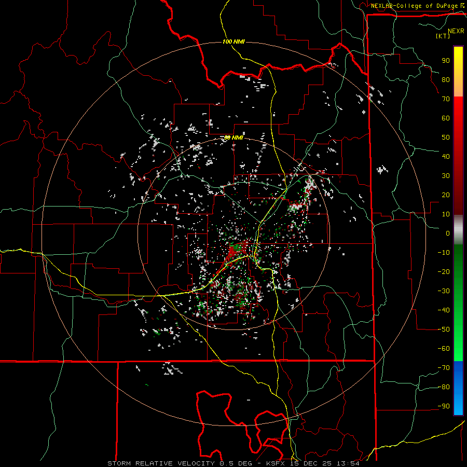Click the Storm Relative Velocity caption text
The width and height of the screenshot is (467, 467).
[233, 463]
